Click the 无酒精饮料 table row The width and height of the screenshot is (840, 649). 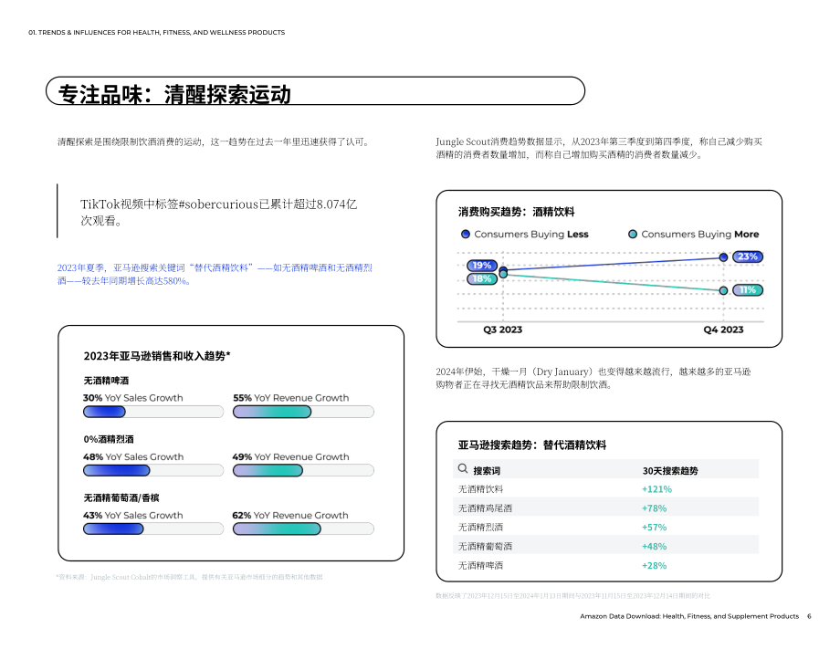pyautogui.click(x=606, y=489)
